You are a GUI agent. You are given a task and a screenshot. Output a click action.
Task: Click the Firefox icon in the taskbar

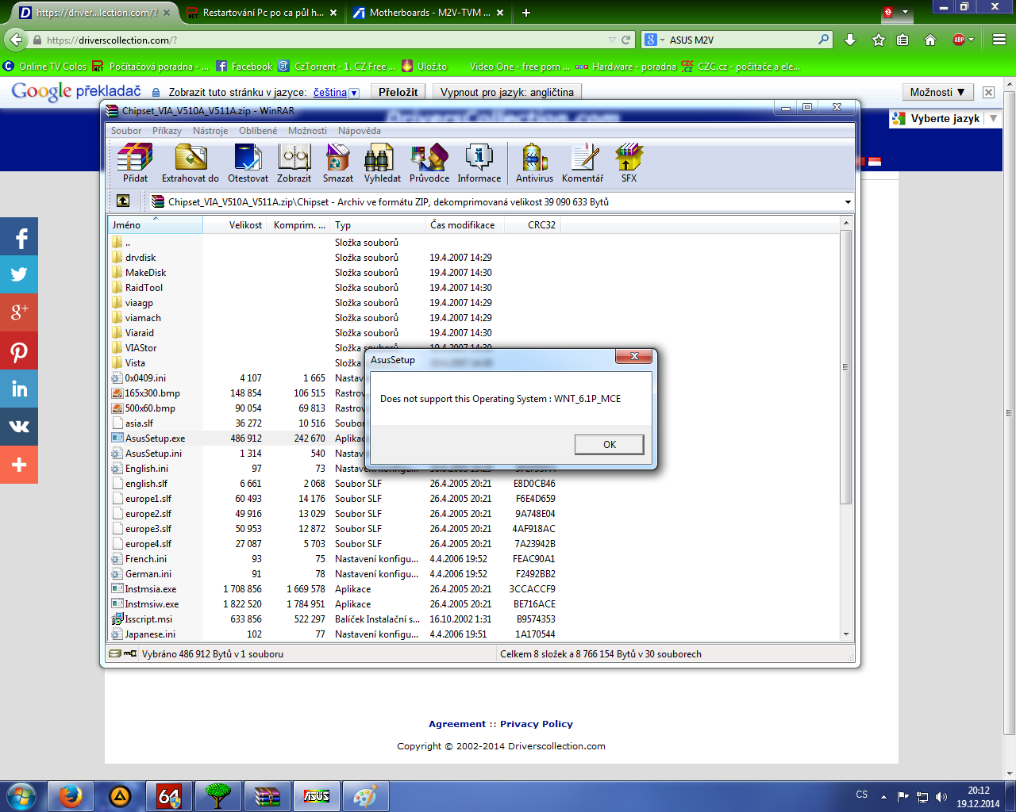coord(71,795)
